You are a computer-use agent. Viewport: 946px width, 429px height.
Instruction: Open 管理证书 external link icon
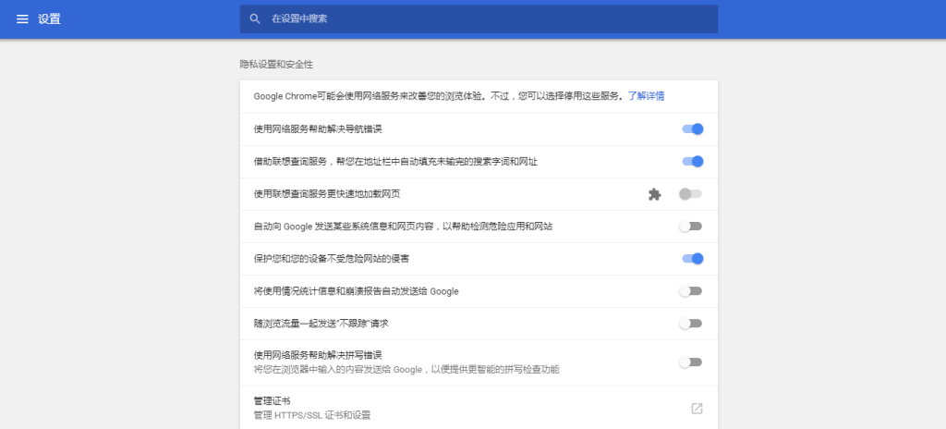(x=697, y=409)
